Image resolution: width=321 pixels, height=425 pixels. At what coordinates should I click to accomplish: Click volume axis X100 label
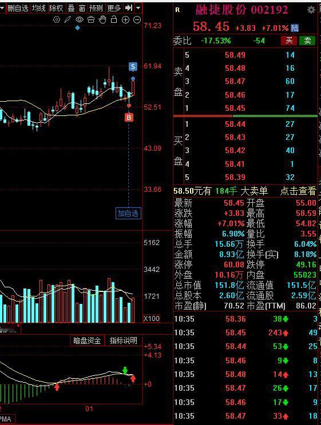pos(152,319)
